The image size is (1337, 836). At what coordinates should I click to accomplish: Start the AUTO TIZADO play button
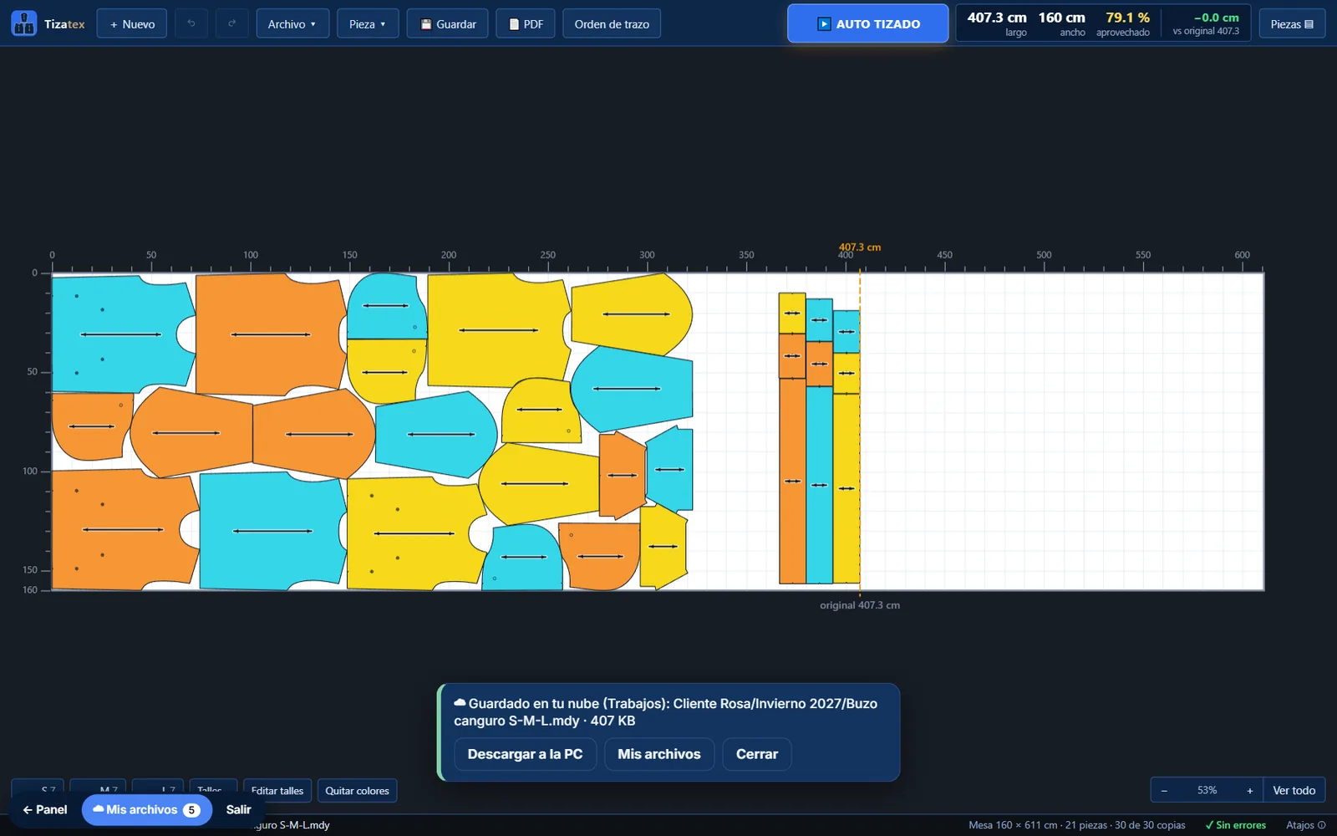(x=867, y=23)
